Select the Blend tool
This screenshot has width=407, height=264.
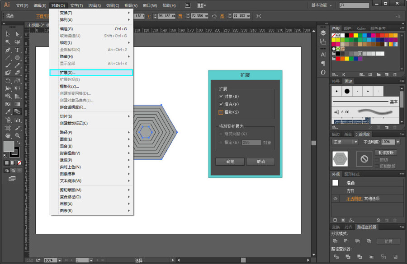[x=17, y=112]
